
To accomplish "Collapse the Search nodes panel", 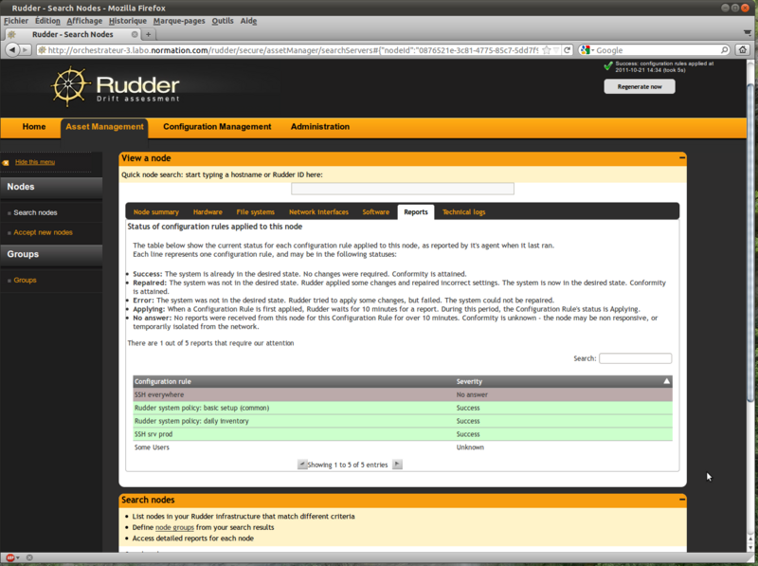I will tap(681, 500).
